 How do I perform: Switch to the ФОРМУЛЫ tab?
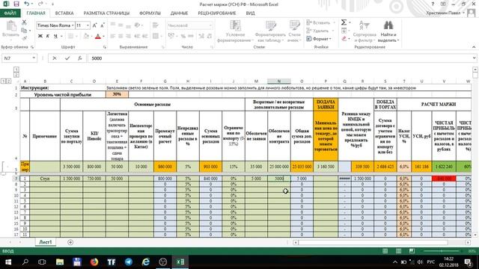[x=150, y=13]
